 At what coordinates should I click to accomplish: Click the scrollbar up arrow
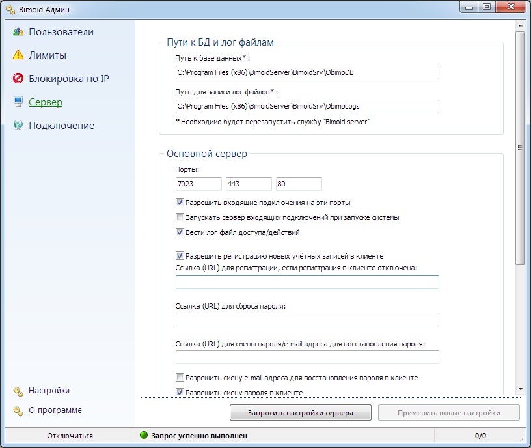(521, 25)
